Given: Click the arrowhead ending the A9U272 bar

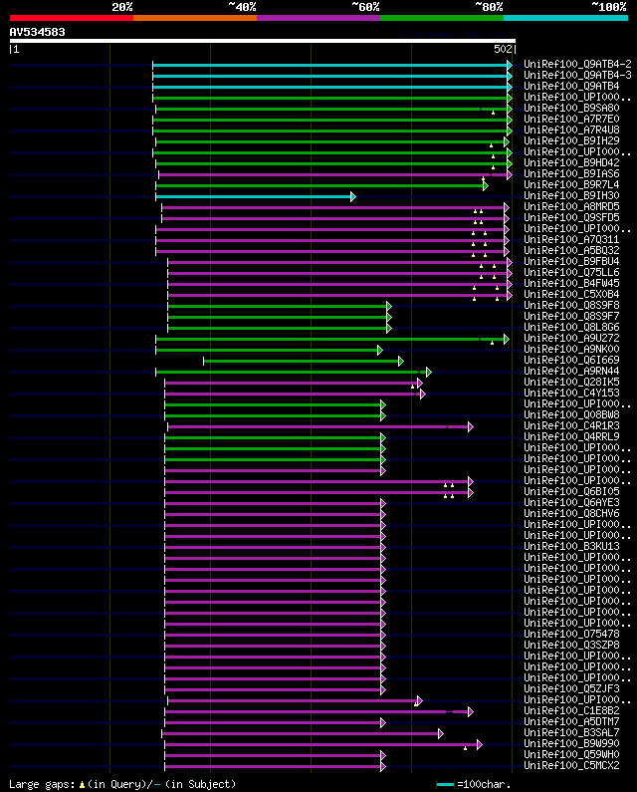Looking at the screenshot, I should pos(507,340).
